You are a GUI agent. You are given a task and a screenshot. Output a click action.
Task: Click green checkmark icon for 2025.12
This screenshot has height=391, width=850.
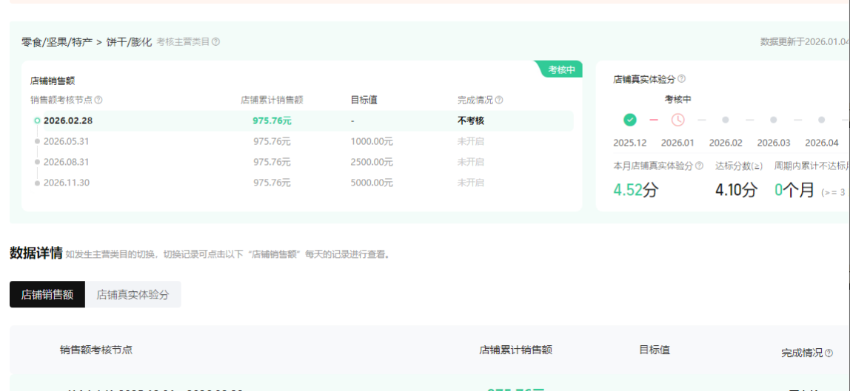pyautogui.click(x=630, y=120)
